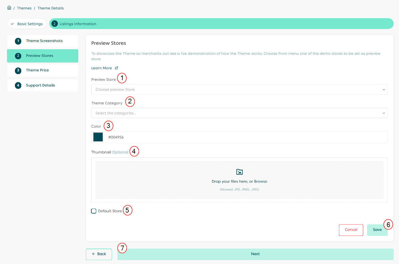
Task: Click the teal color swatch
Action: (98, 137)
